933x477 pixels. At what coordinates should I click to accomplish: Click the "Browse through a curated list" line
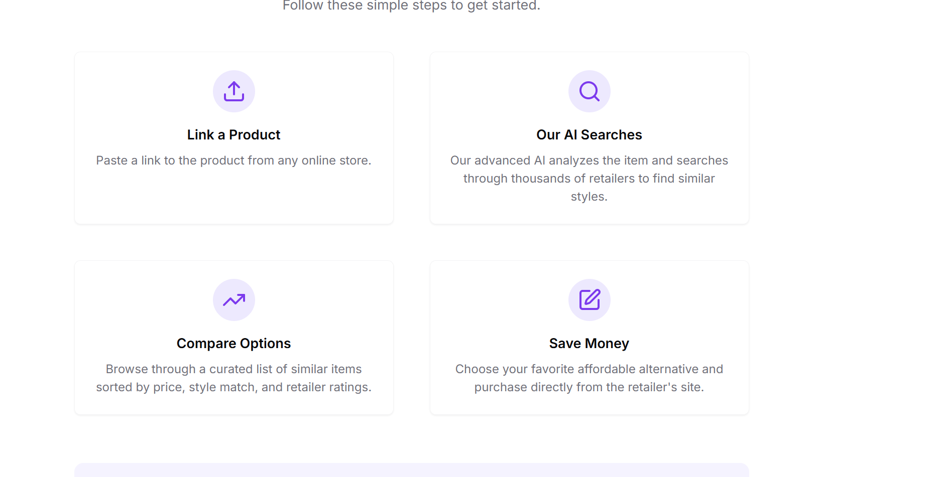click(x=234, y=369)
